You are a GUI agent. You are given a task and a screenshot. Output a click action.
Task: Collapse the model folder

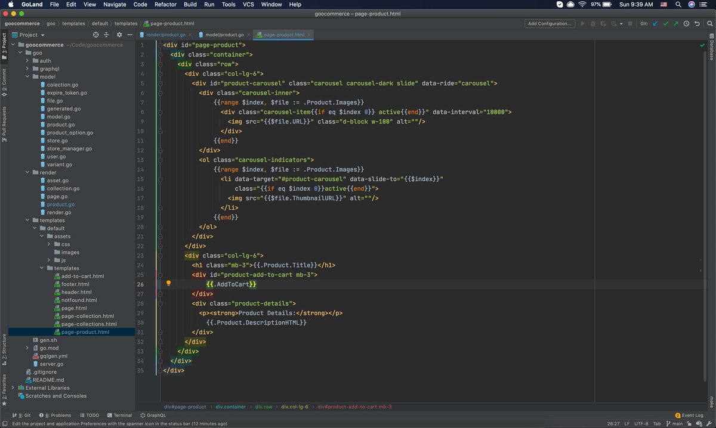28,77
